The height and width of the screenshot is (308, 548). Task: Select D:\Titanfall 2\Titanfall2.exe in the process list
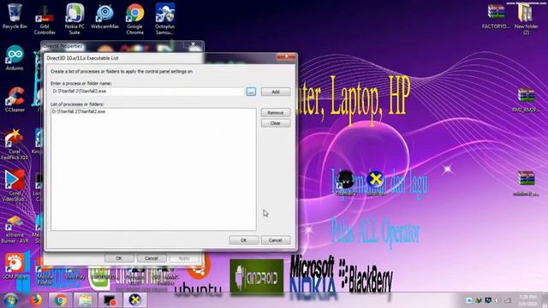pos(79,111)
